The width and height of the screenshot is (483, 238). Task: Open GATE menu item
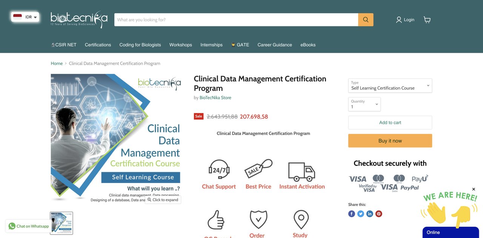[240, 45]
